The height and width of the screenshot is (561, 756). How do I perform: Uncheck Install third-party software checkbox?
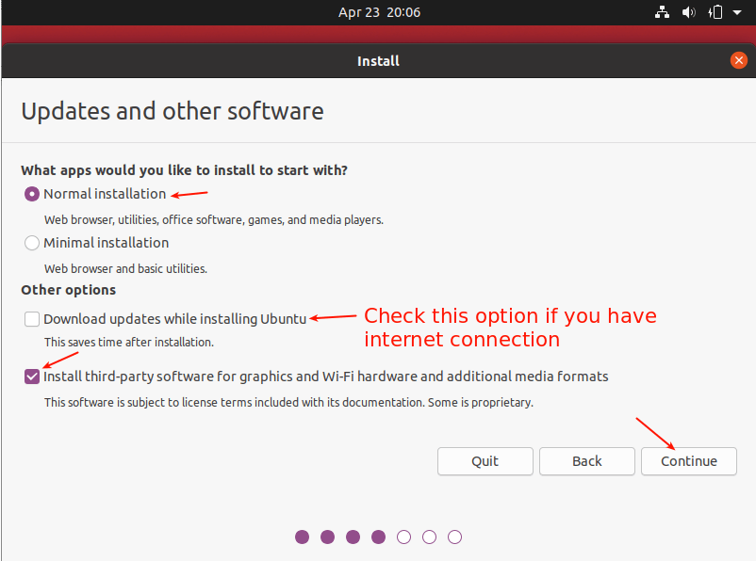pos(32,377)
